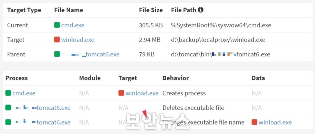Click the Module column header

[x=90, y=78]
